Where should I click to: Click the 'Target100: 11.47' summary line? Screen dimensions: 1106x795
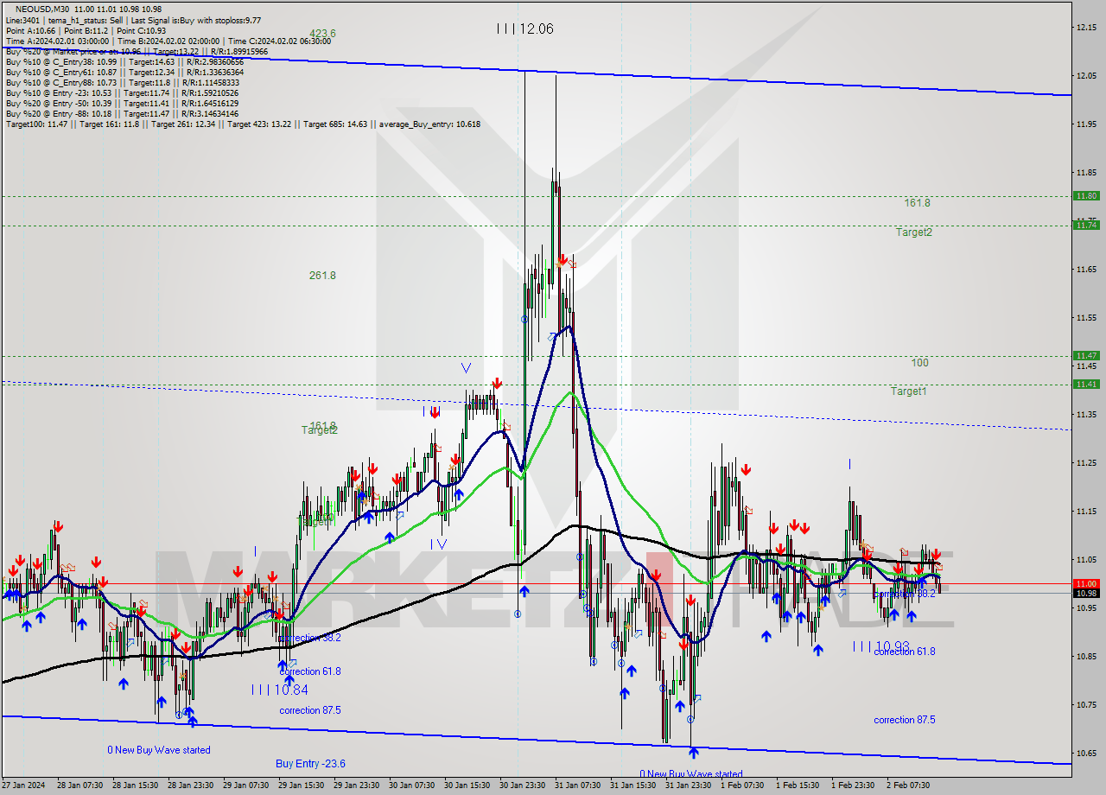pos(243,124)
